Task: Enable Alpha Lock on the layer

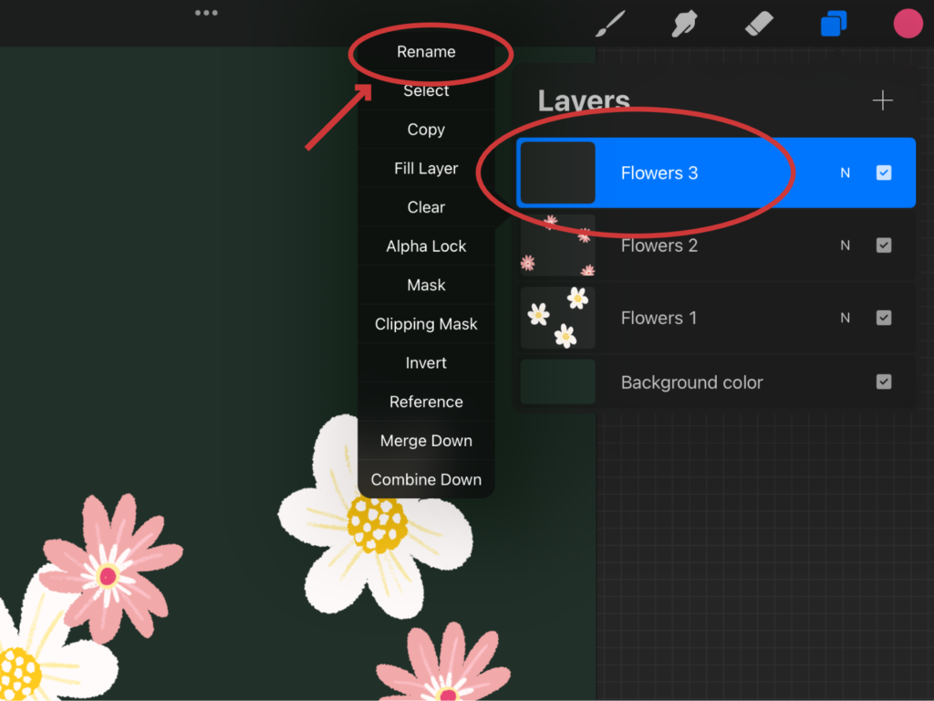Action: (426, 246)
